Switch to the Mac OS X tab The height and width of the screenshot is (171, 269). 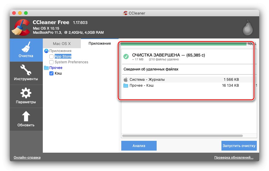[62, 43]
